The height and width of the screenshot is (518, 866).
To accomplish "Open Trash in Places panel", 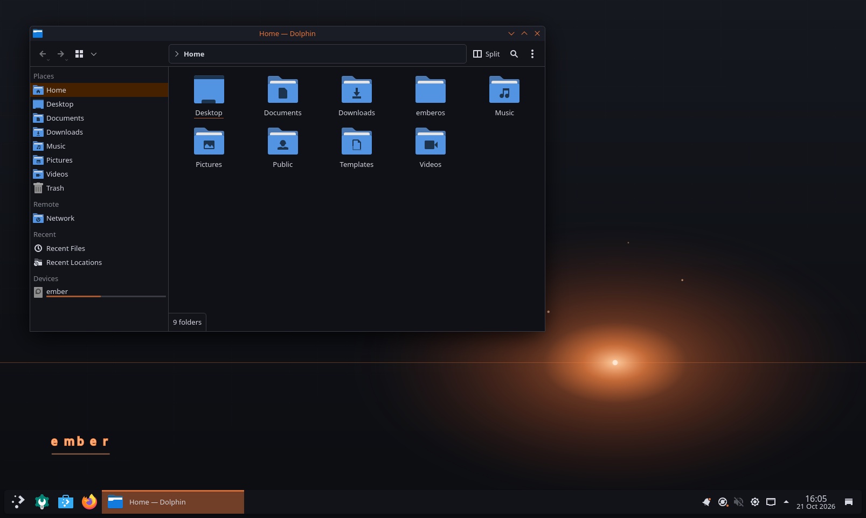I will point(99,188).
